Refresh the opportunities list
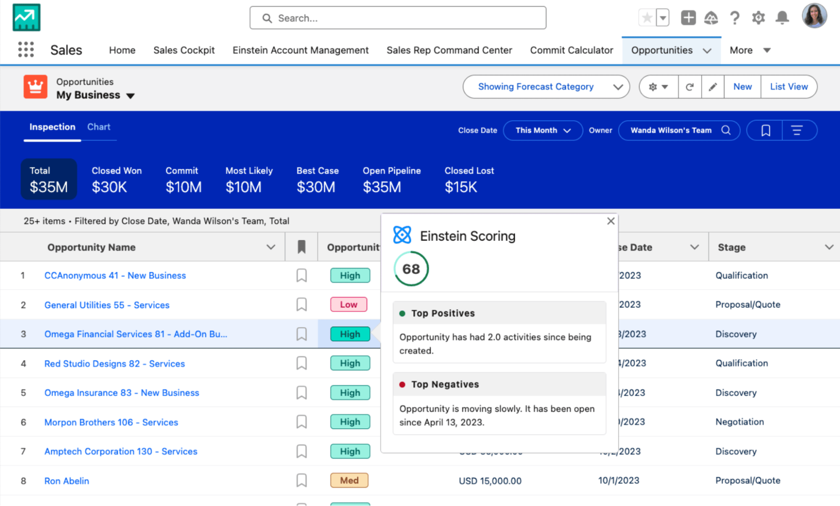 coord(690,87)
